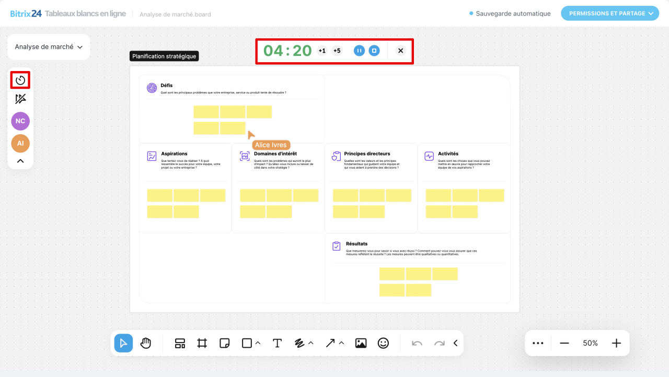Image resolution: width=669 pixels, height=377 pixels.
Task: Stop the countdown timer
Action: click(374, 51)
